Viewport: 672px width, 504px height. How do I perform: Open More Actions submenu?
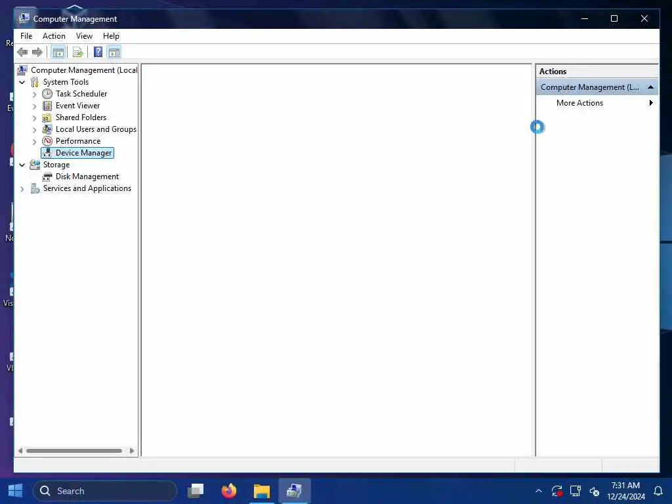(597, 103)
